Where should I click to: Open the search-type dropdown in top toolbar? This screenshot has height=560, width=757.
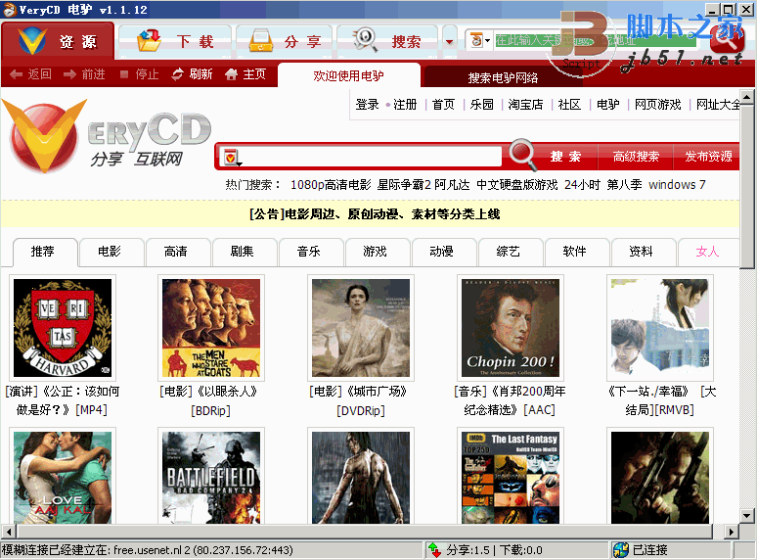pos(480,40)
